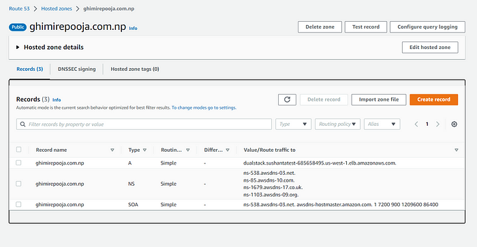The image size is (477, 247).
Task: Click ns-1679.awsdns-17.co.uk. value
Action: point(273,187)
